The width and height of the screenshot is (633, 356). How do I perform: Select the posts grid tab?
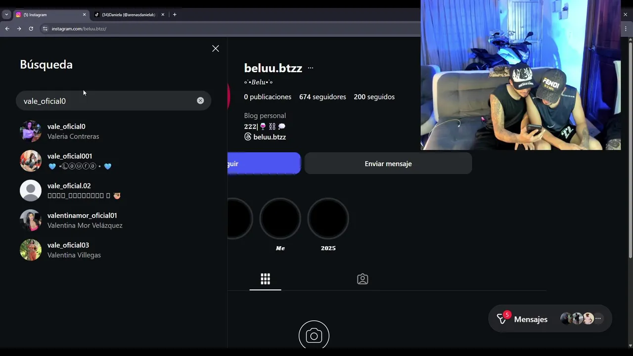[266, 279]
